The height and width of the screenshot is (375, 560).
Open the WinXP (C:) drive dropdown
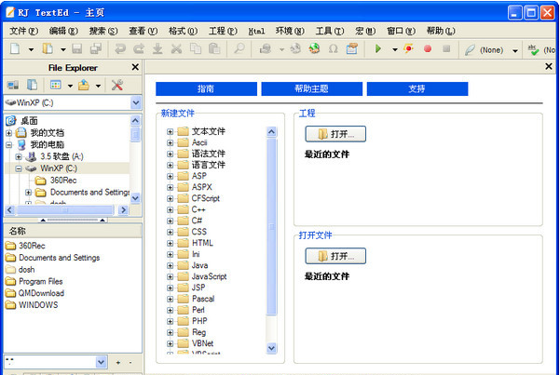coord(137,102)
